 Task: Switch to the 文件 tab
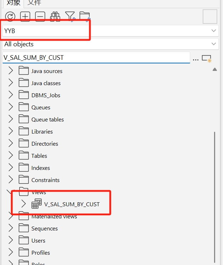pos(34,3)
